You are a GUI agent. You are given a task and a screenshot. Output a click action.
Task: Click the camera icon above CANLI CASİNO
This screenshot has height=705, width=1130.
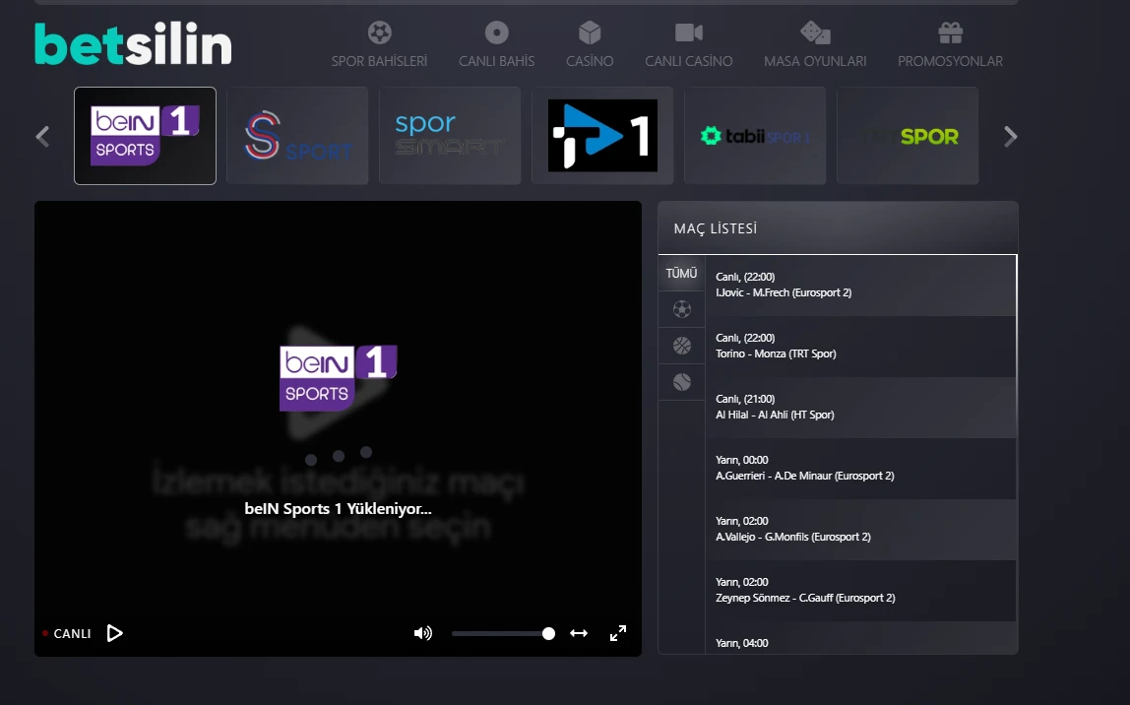click(689, 32)
